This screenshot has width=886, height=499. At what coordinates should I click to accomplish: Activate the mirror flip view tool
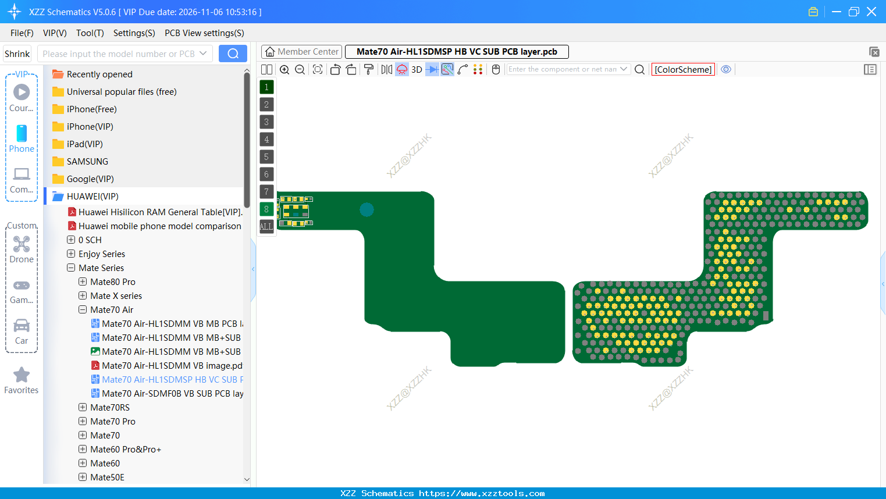pos(386,69)
